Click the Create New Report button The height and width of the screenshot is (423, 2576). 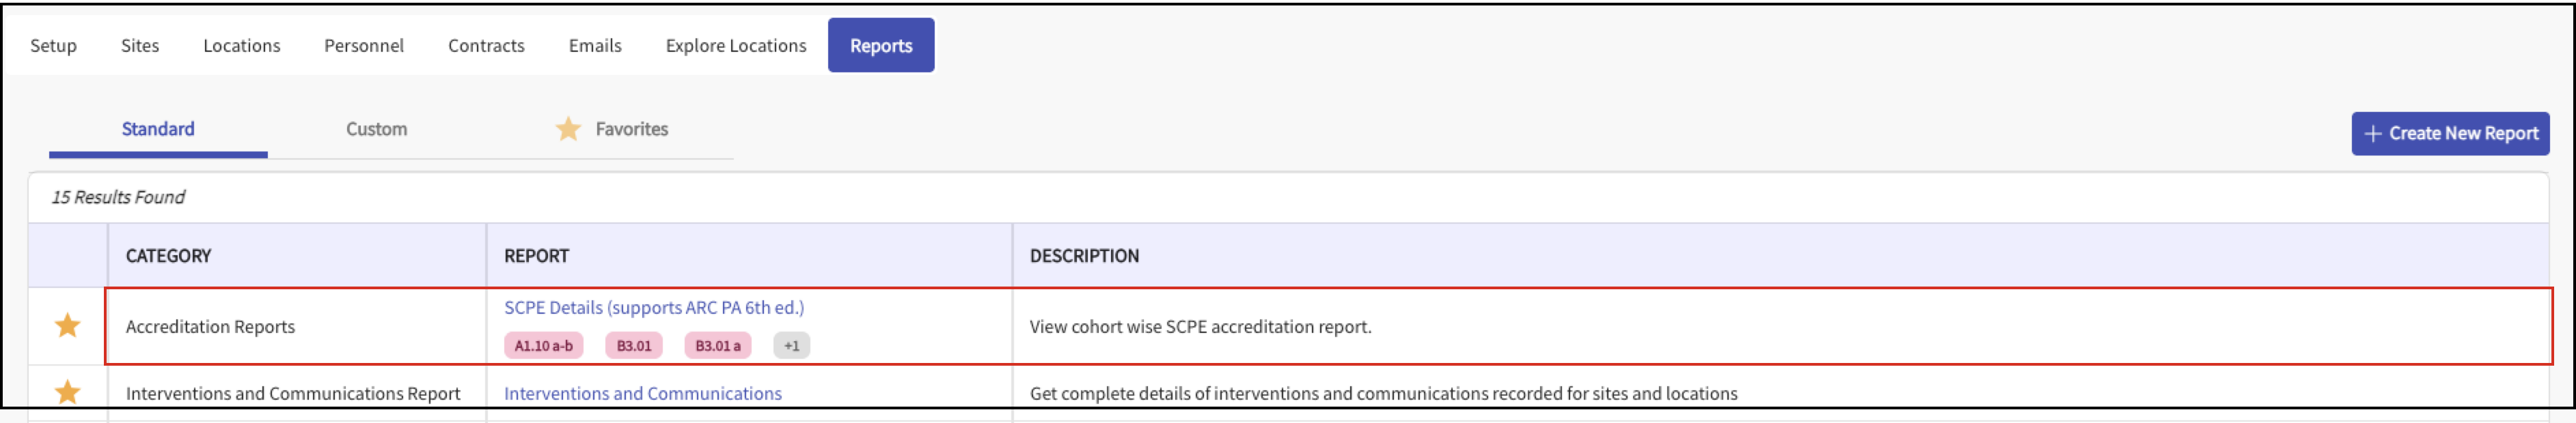point(2449,134)
